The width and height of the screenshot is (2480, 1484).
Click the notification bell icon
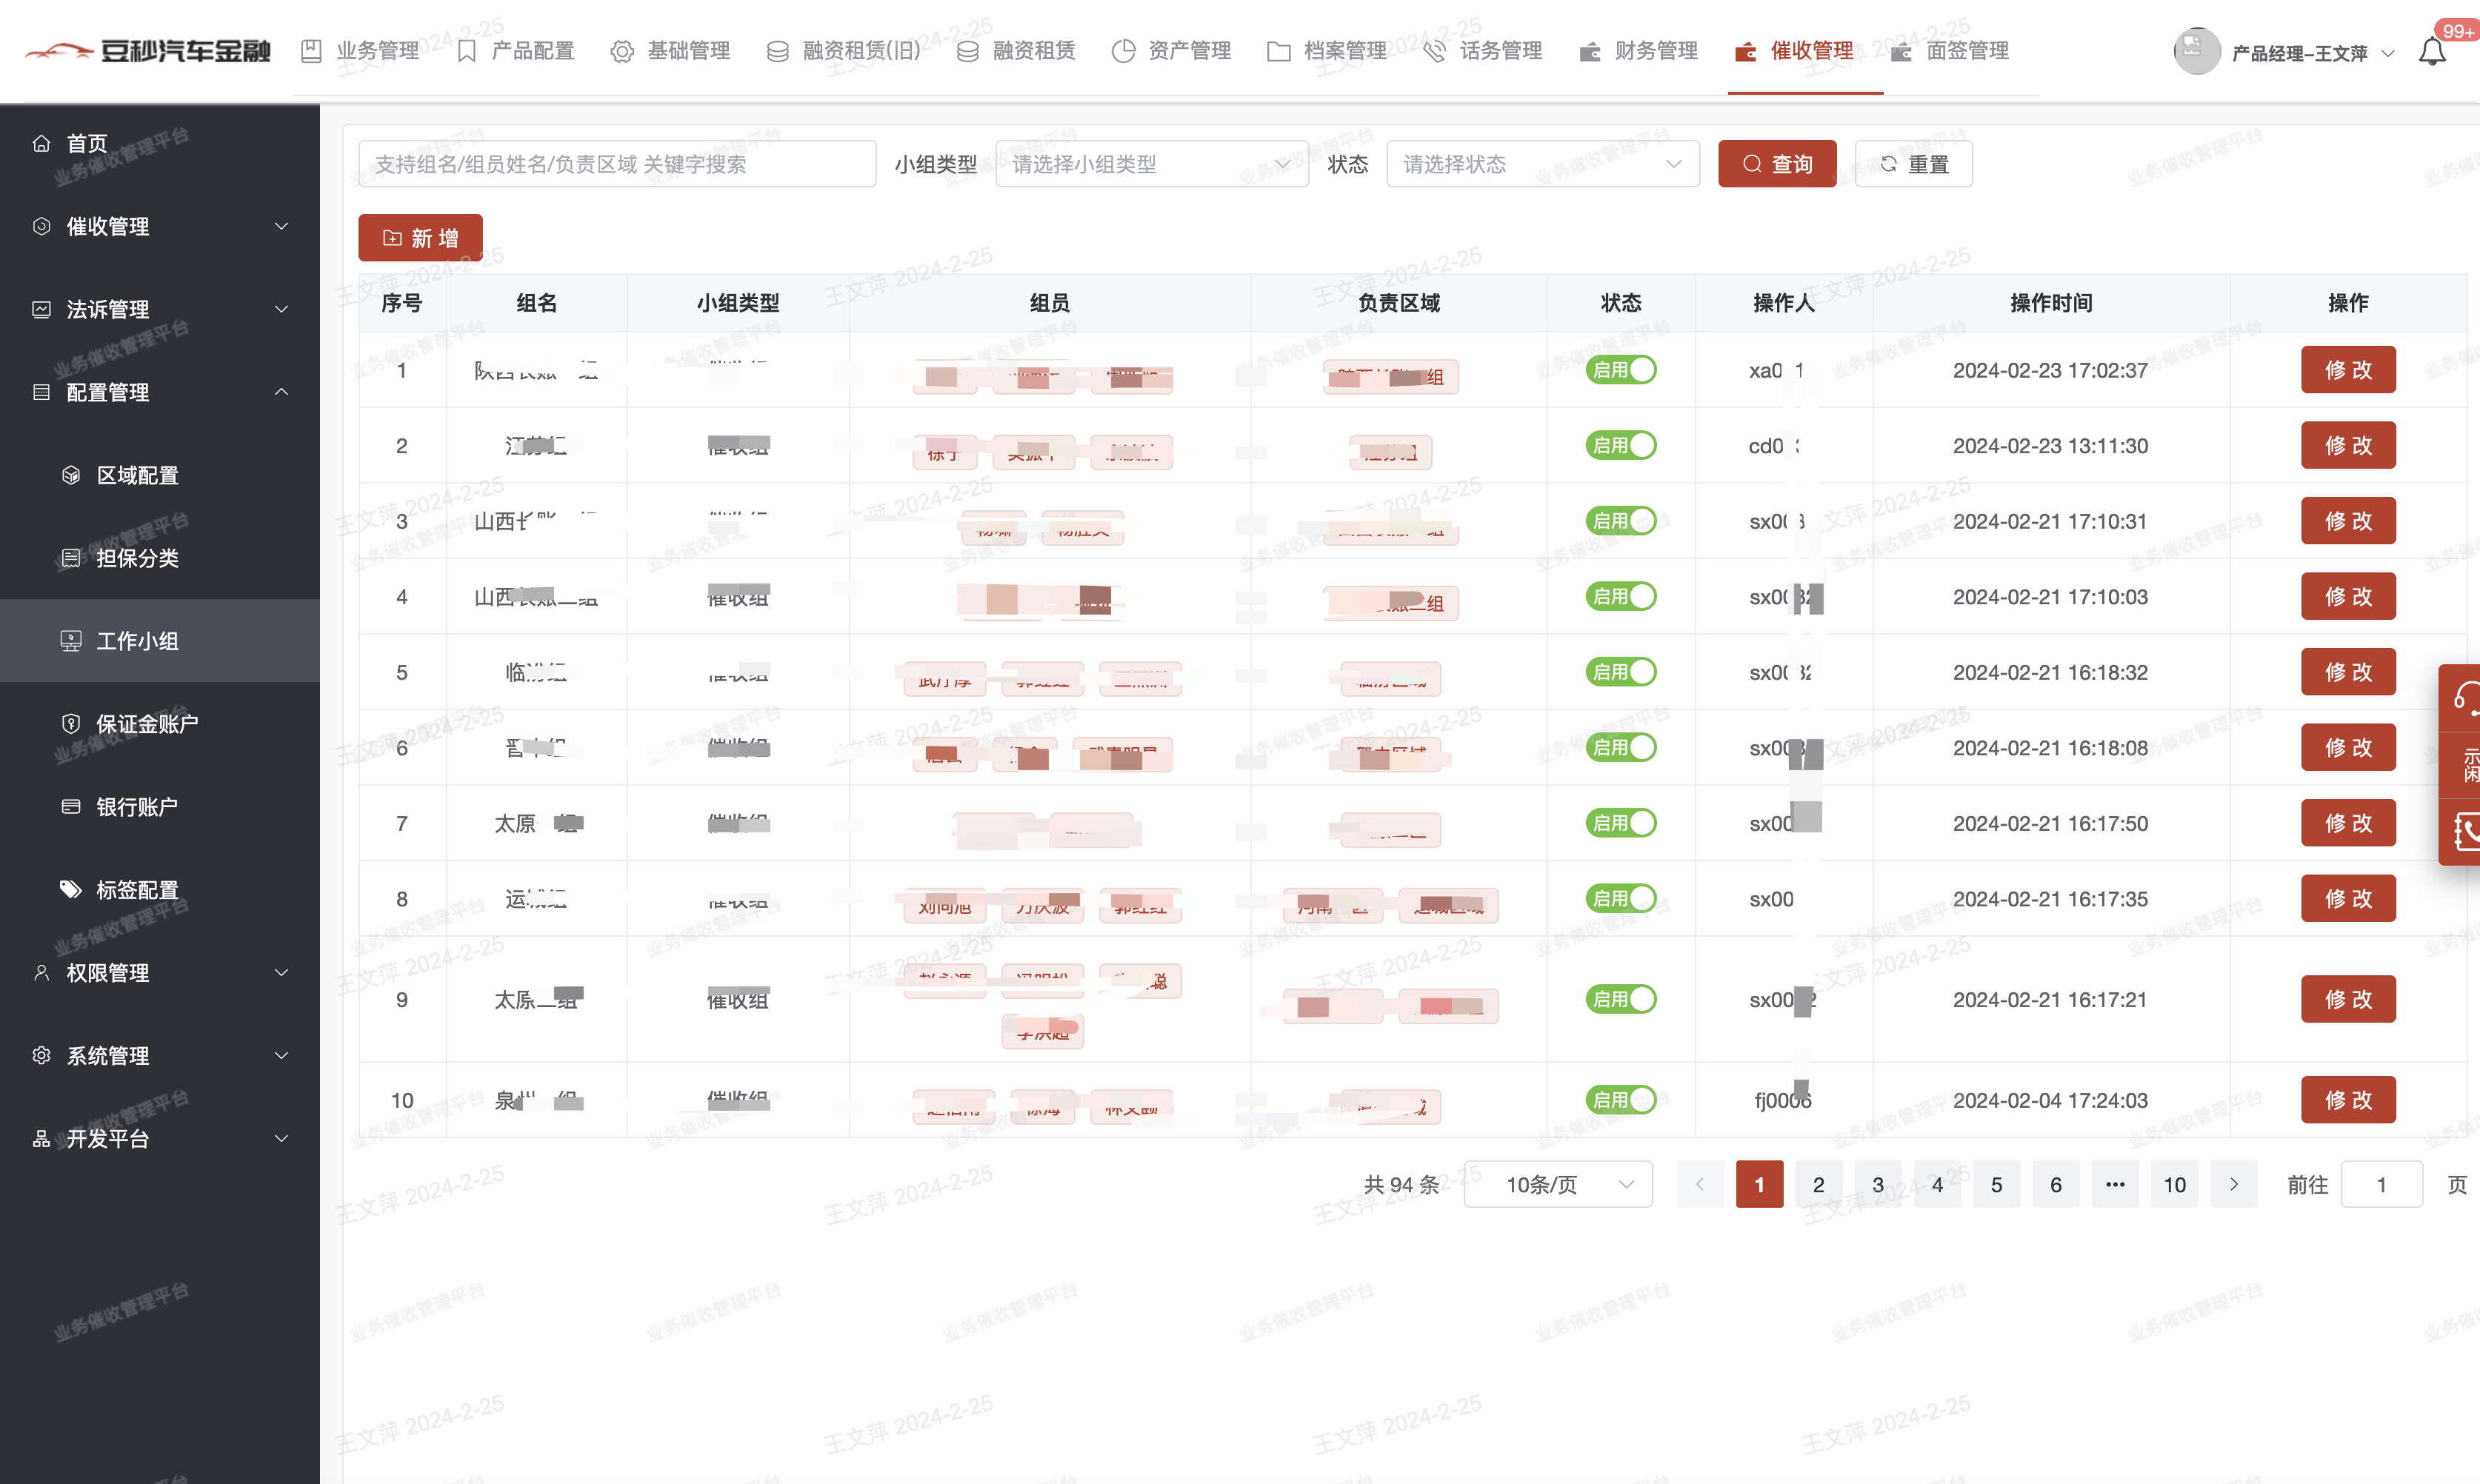2431,51
